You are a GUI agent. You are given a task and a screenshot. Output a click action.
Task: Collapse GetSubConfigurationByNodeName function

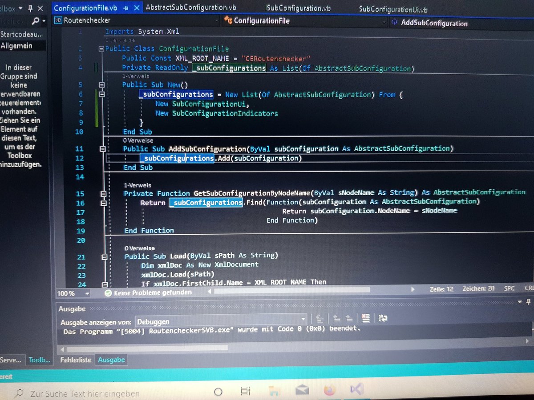(103, 194)
